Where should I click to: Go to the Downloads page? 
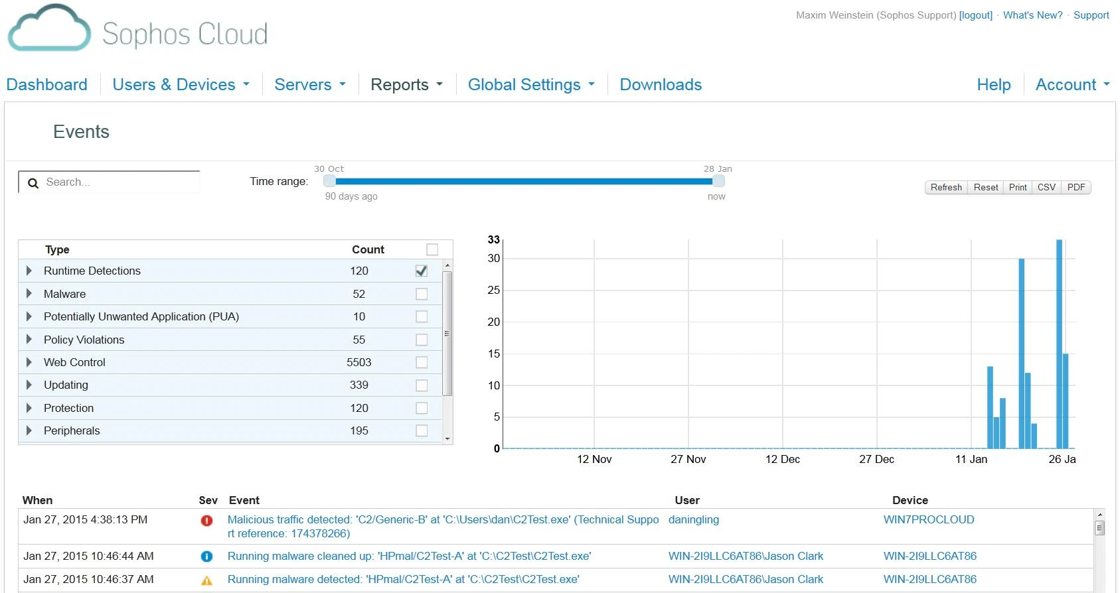click(661, 85)
